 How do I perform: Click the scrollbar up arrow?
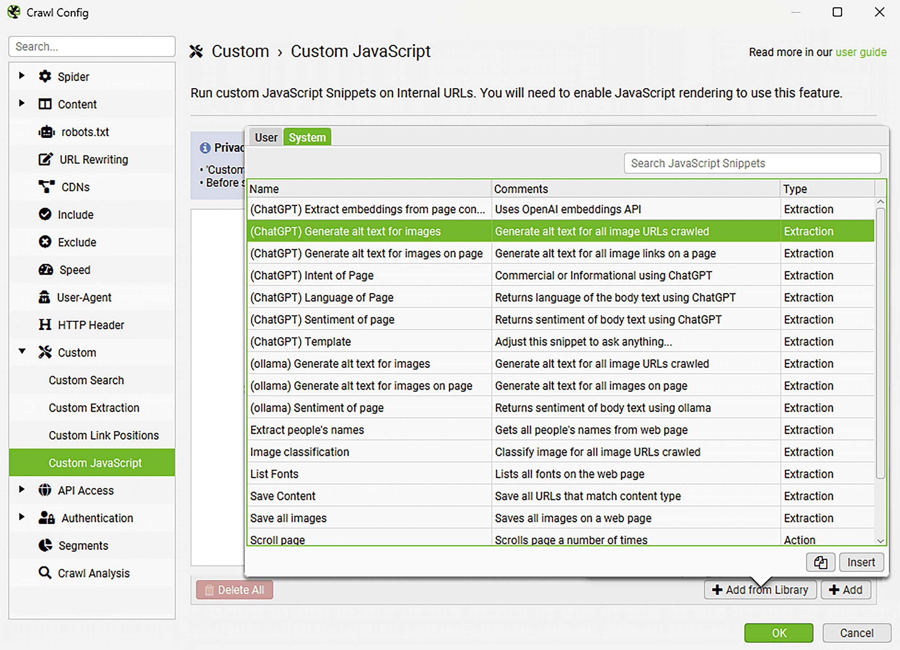click(x=881, y=201)
